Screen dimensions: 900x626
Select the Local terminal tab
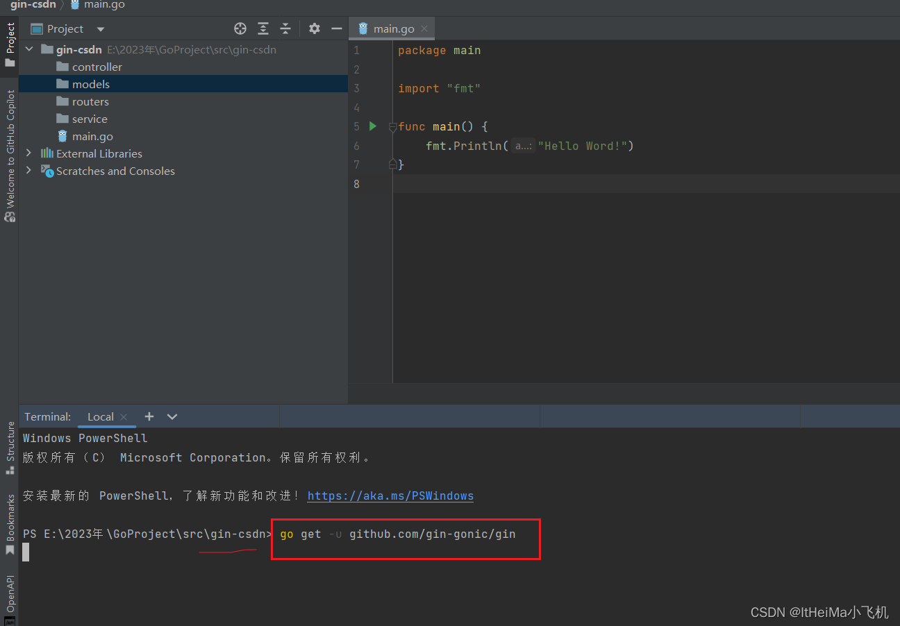click(99, 416)
